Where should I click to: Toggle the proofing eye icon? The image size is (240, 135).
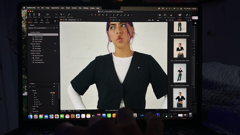point(170,20)
